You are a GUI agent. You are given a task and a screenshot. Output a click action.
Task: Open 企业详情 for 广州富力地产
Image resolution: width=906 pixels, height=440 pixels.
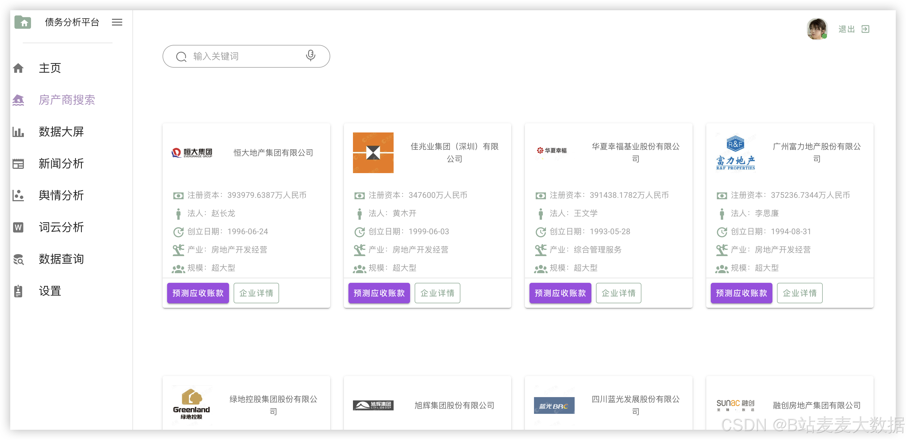799,293
